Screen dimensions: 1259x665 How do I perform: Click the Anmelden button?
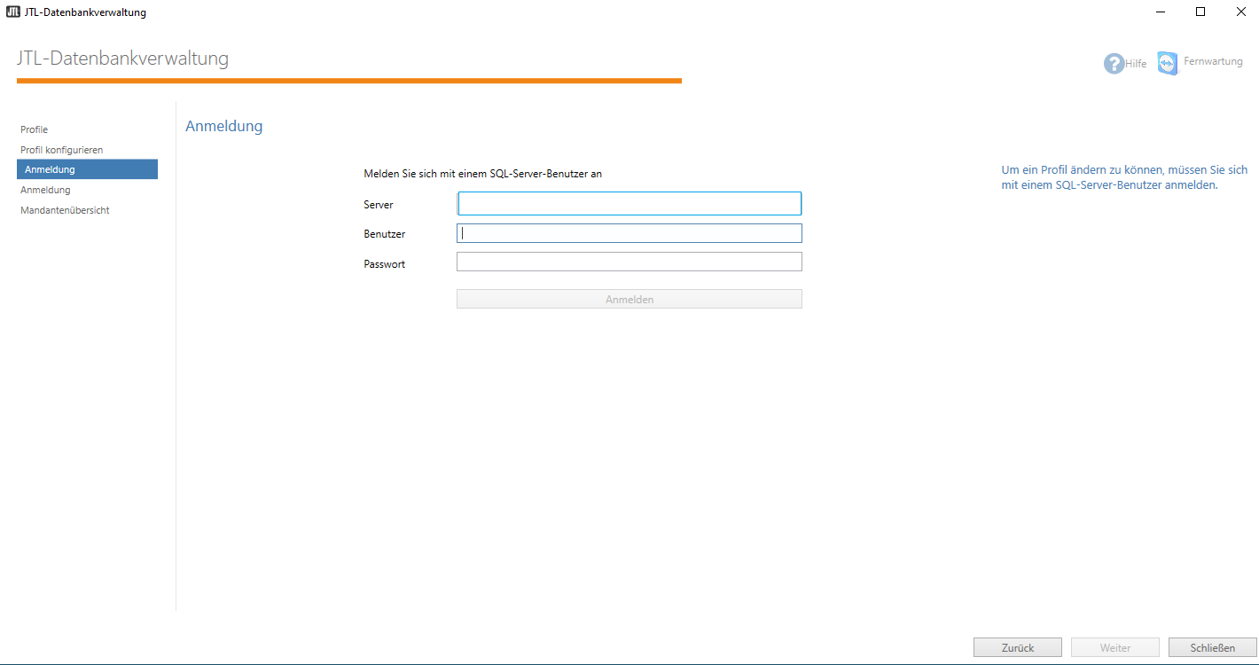click(x=629, y=300)
